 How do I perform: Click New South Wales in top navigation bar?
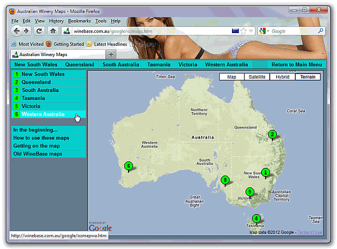coord(36,64)
